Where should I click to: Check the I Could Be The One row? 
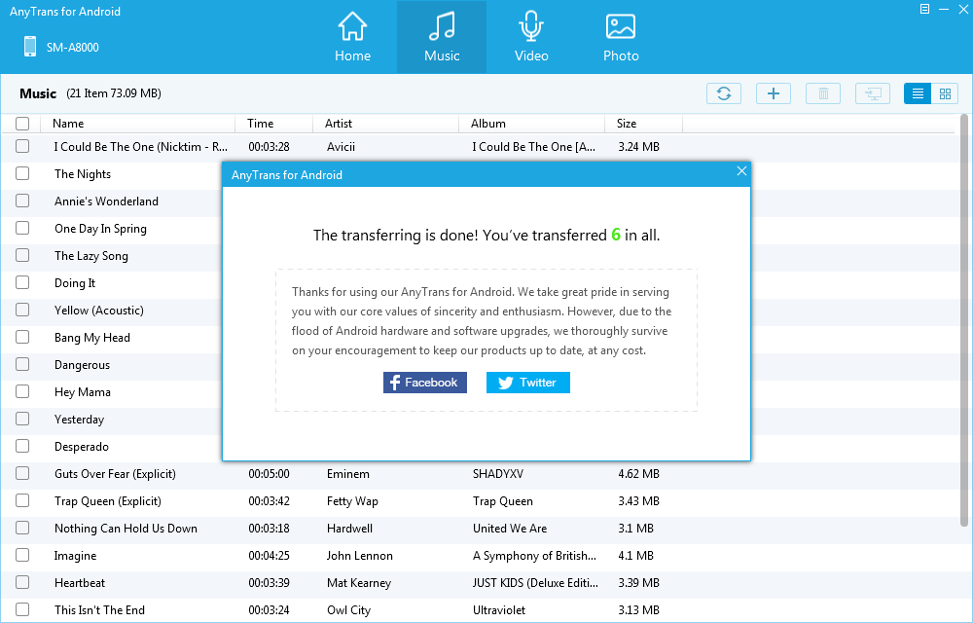(x=22, y=146)
